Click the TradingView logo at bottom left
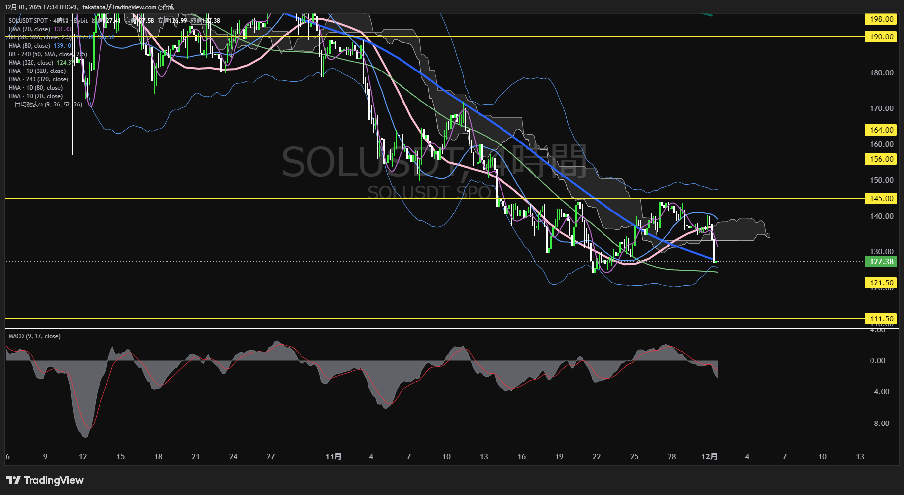Image resolution: width=904 pixels, height=495 pixels. pyautogui.click(x=45, y=480)
